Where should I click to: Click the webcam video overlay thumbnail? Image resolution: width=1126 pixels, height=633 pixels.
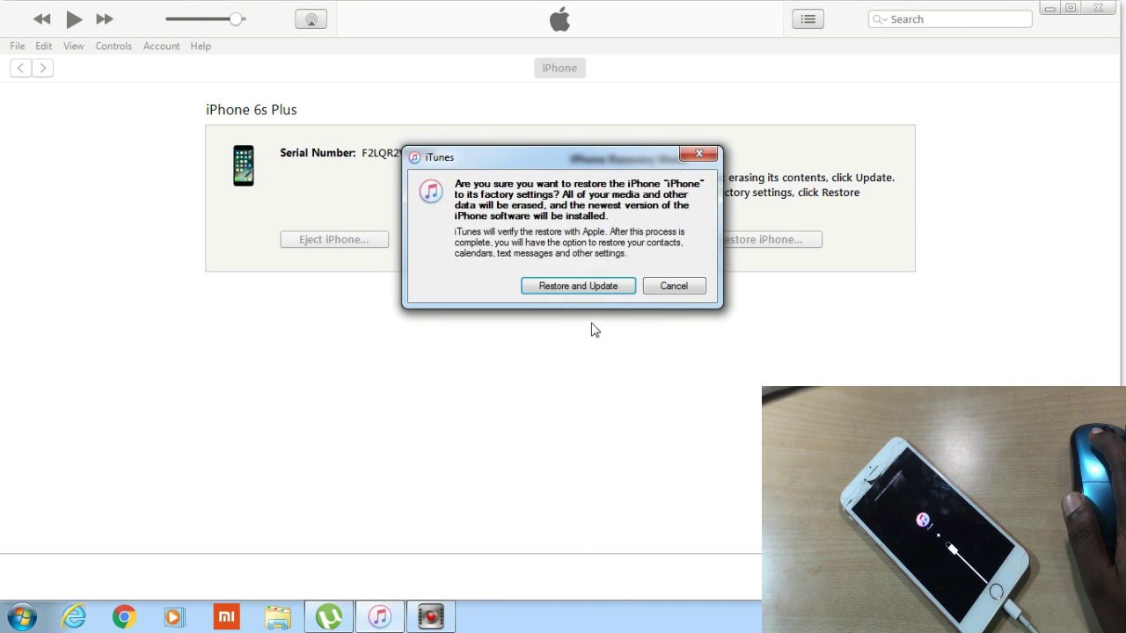tap(944, 510)
